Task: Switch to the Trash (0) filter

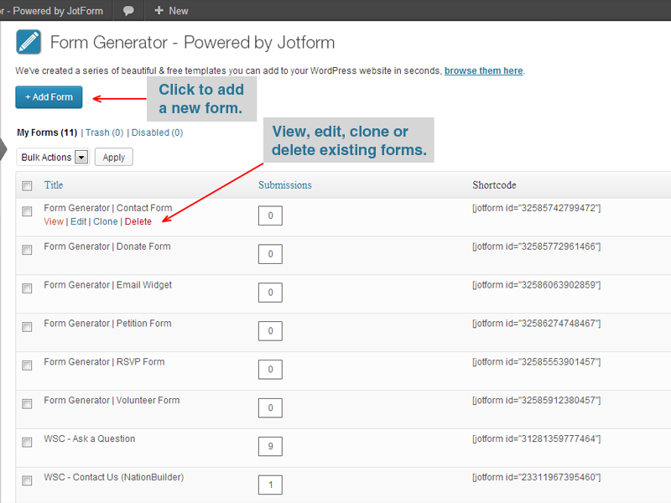Action: 104,132
